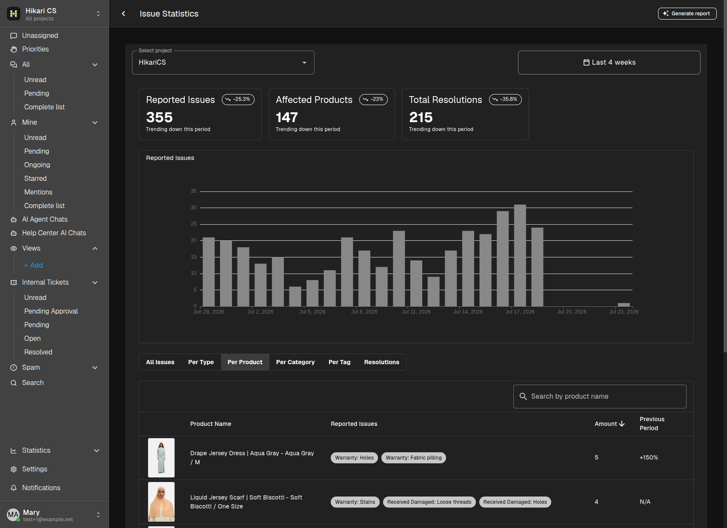
Task: Click the sparkle icon in Generate report
Action: [x=666, y=14]
